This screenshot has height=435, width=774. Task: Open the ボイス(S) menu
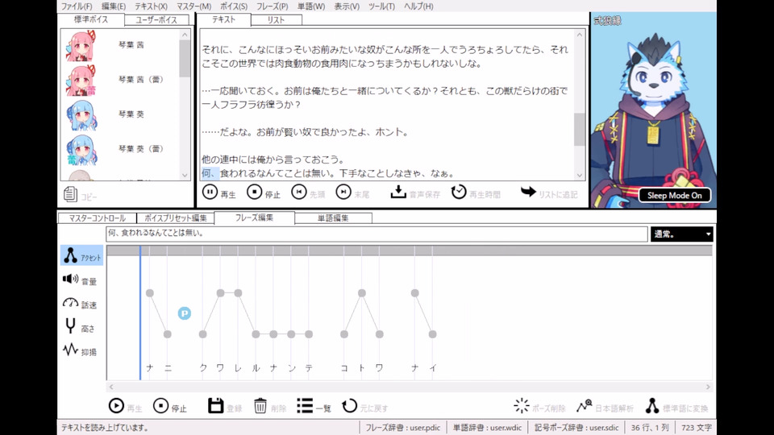point(234,6)
